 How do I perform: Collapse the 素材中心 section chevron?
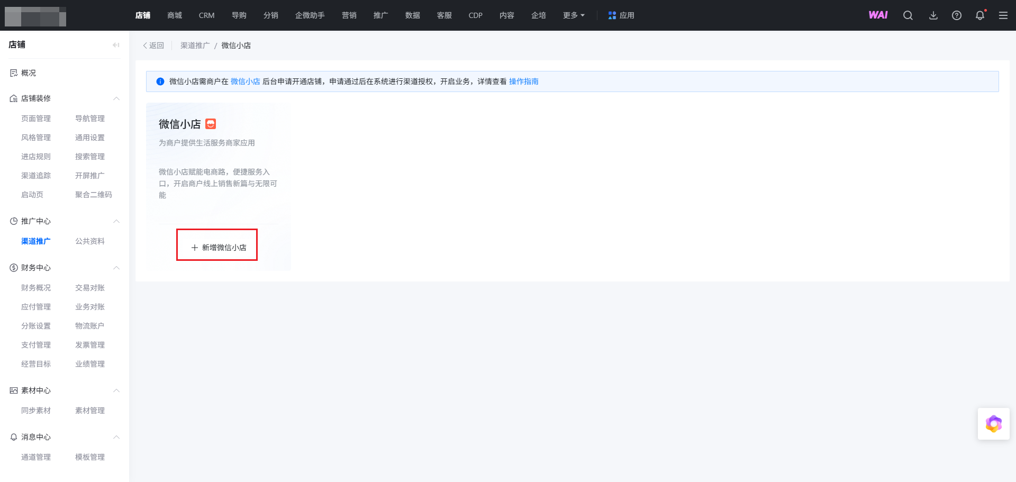coord(116,390)
